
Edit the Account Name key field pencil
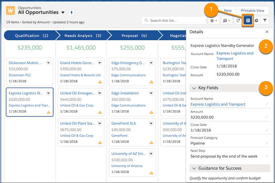point(267,104)
